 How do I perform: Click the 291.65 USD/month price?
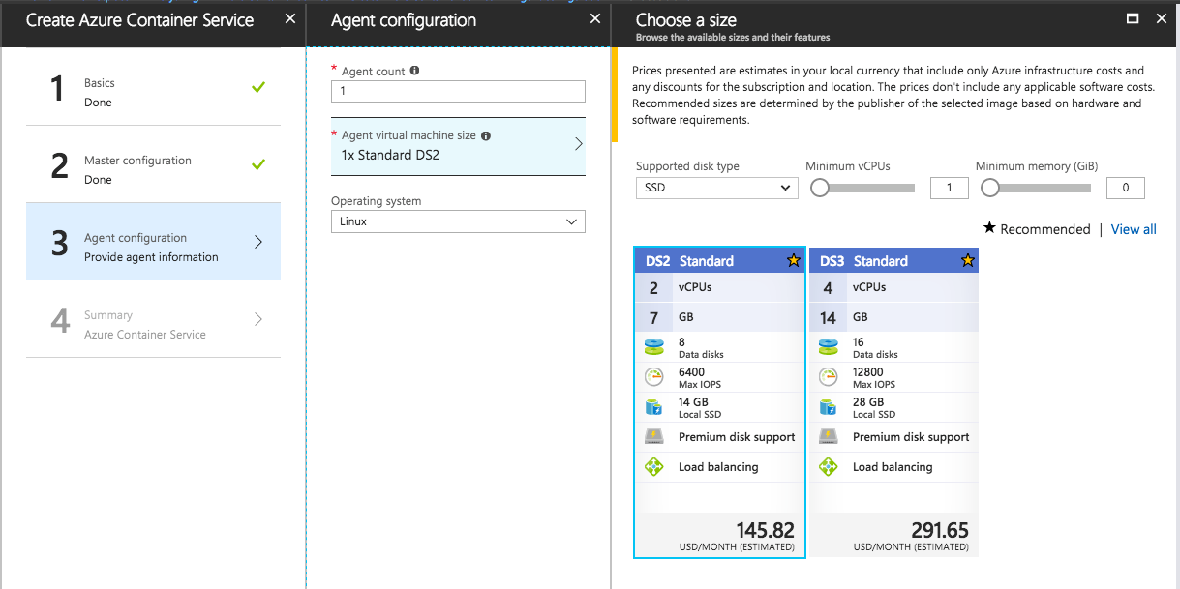(x=939, y=530)
